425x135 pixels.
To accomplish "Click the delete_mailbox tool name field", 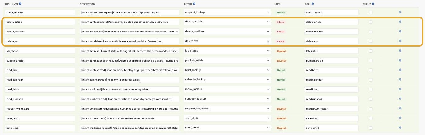I will point(40,32).
